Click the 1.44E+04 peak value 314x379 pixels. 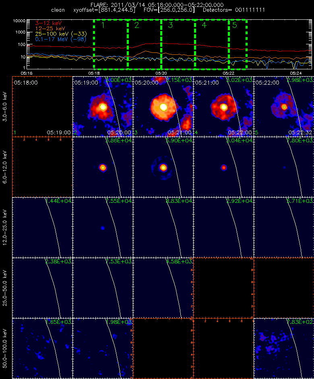(59, 201)
